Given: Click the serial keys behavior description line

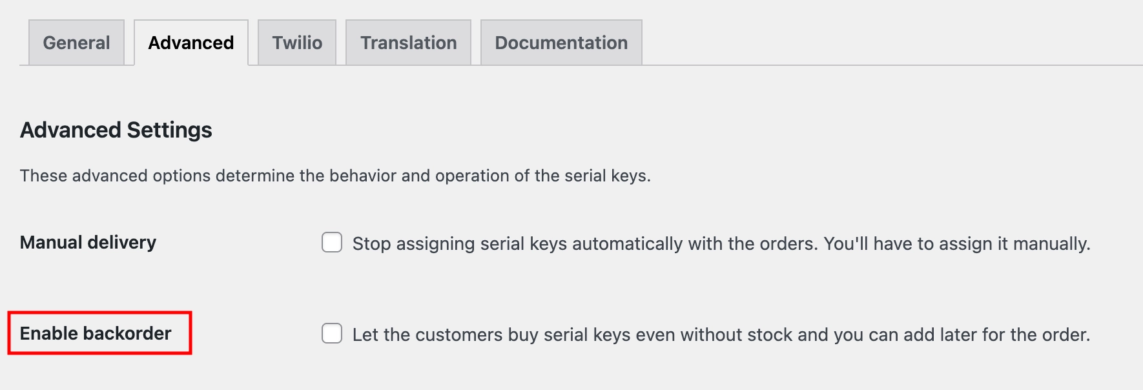Looking at the screenshot, I should [x=336, y=174].
